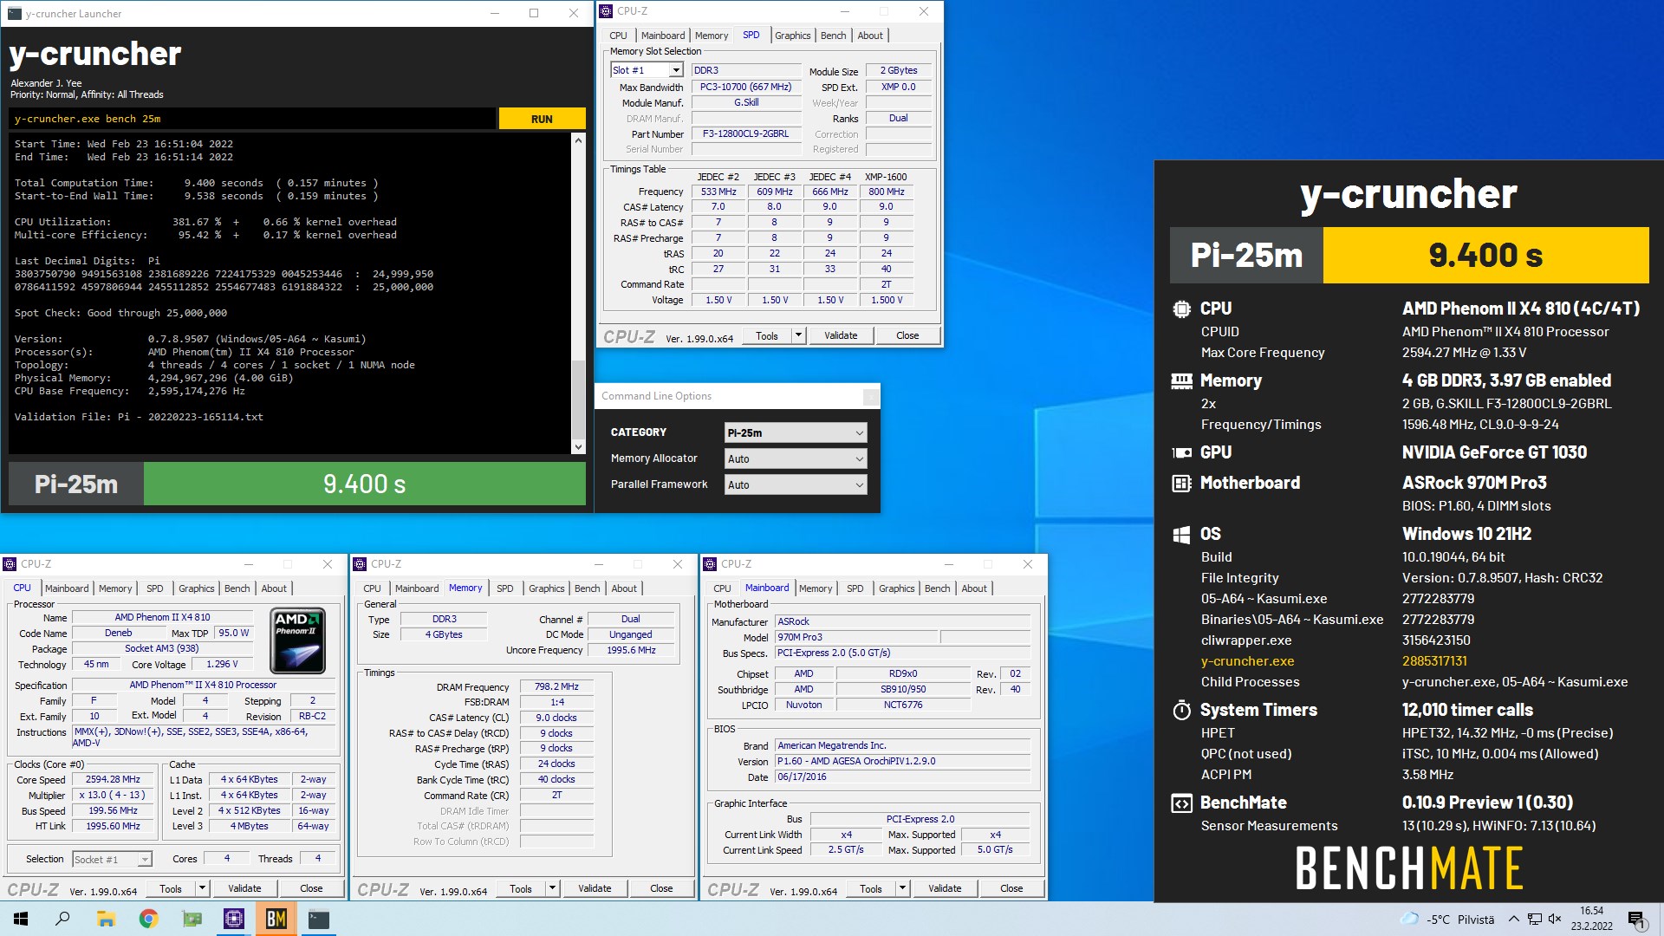
Task: Open the notification center icon
Action: (x=1636, y=920)
